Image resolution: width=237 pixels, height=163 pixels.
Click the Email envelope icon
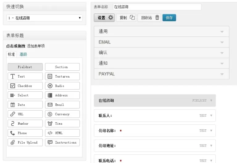tap(50, 105)
